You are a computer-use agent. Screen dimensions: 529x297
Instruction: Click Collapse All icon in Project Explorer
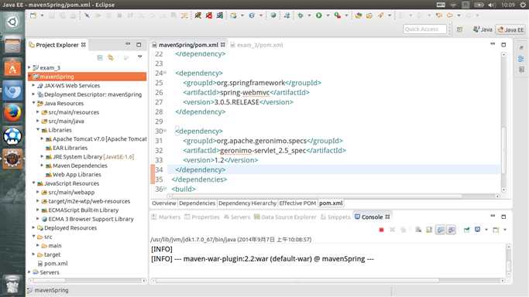100,58
